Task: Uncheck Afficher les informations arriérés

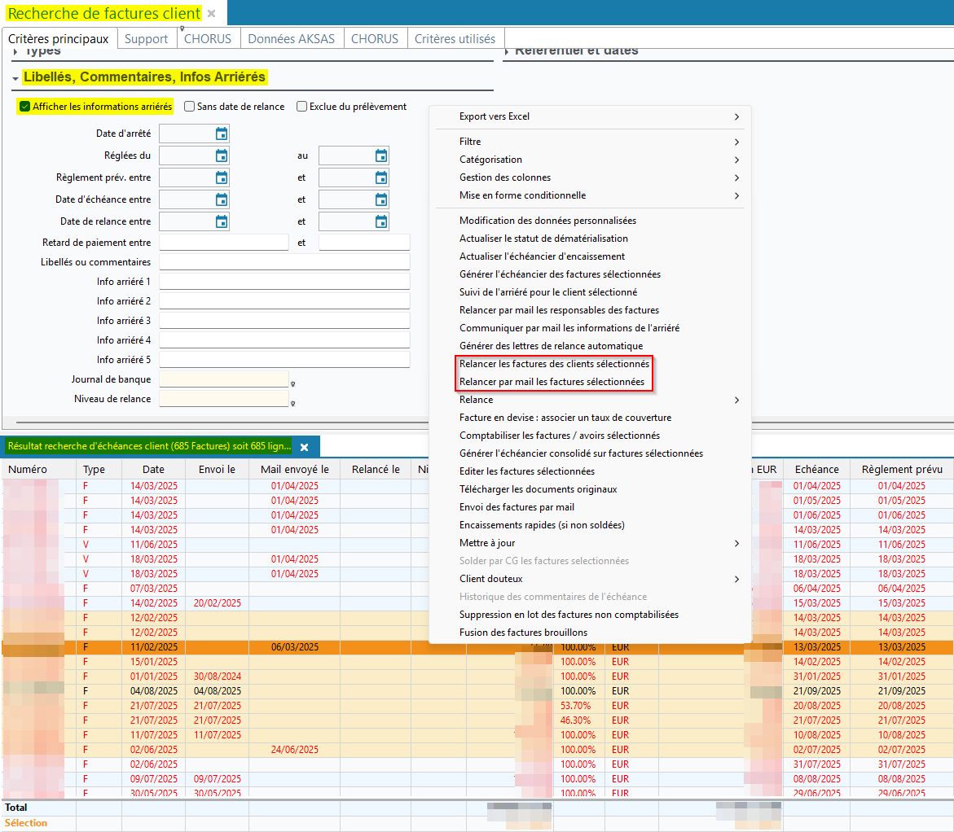Action: [x=25, y=107]
